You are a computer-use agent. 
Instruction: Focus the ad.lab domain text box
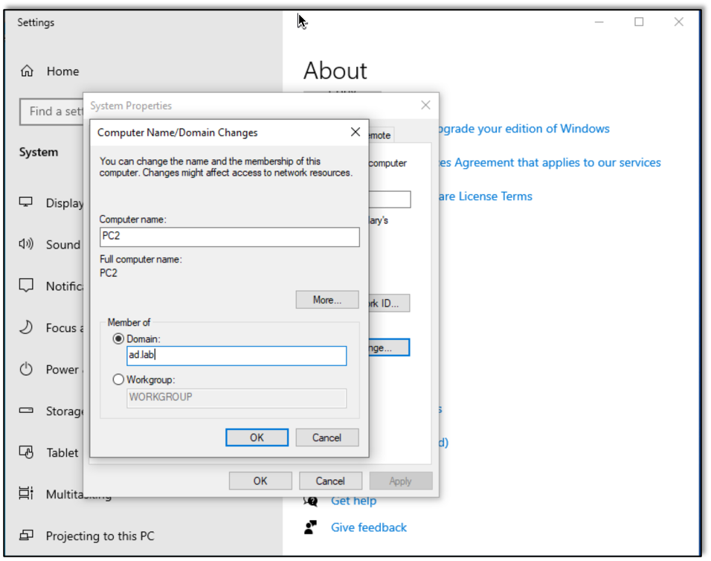tap(236, 356)
